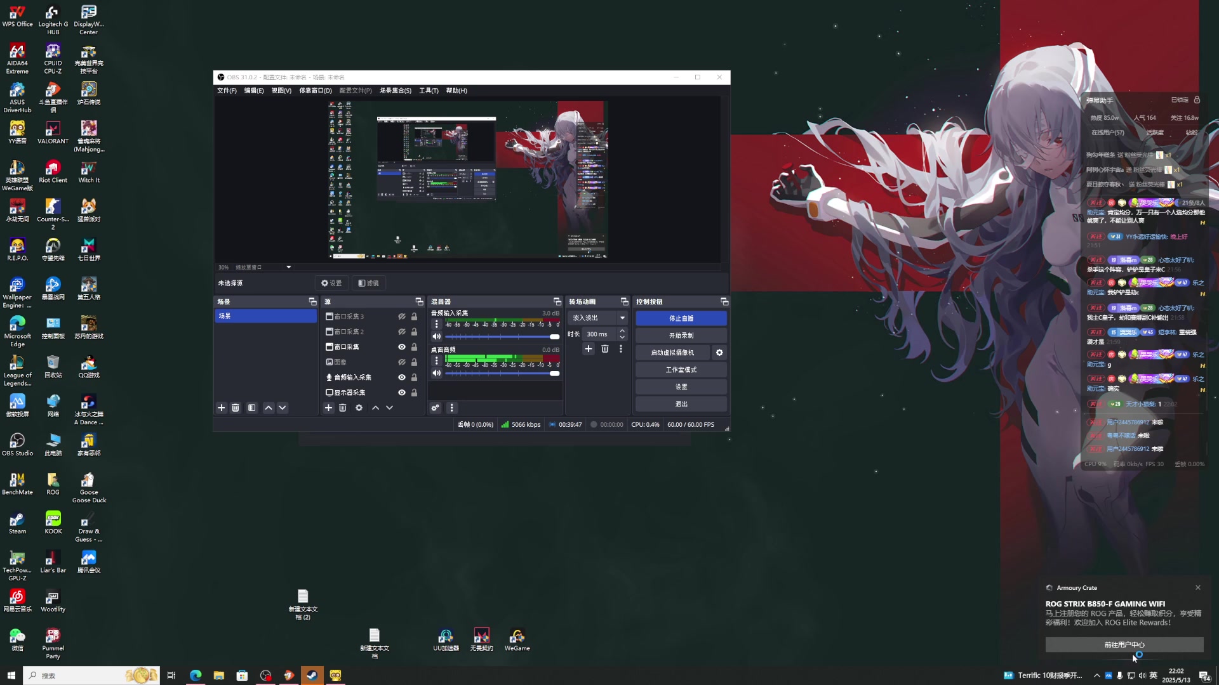Click Windows taskbar search box
1219x685 pixels.
pos(91,675)
